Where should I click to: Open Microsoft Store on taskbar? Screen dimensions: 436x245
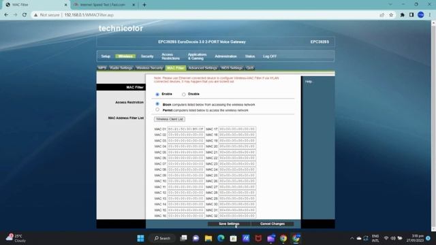click(x=233, y=238)
